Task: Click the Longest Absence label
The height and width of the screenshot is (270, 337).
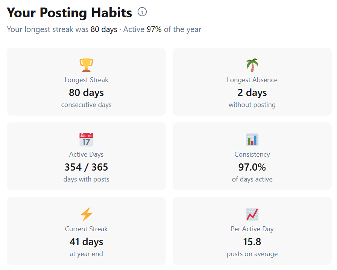Action: [252, 80]
